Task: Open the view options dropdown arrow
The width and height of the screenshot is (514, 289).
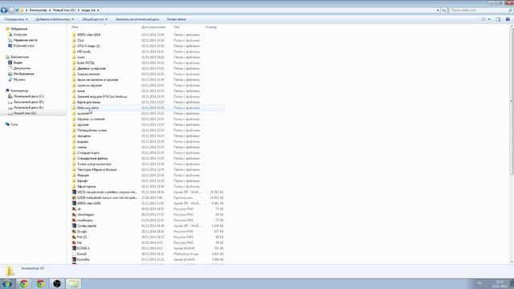Action: pos(489,19)
